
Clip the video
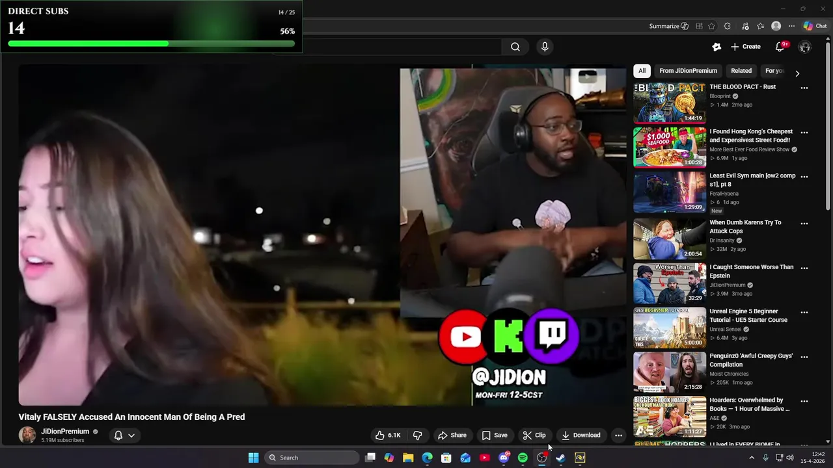click(x=535, y=435)
